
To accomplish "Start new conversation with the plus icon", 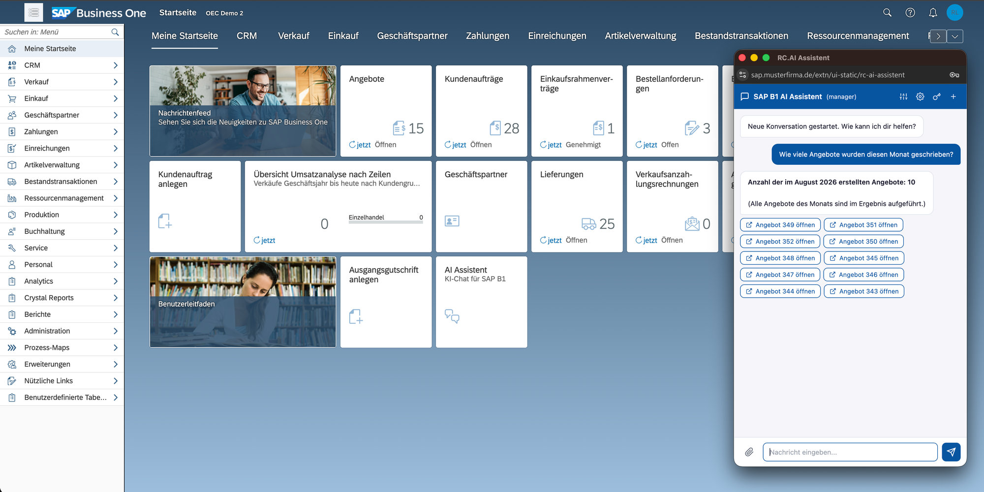I will pyautogui.click(x=953, y=97).
